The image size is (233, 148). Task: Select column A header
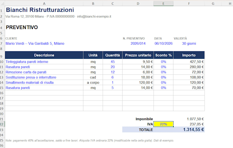click(x=44, y=3)
